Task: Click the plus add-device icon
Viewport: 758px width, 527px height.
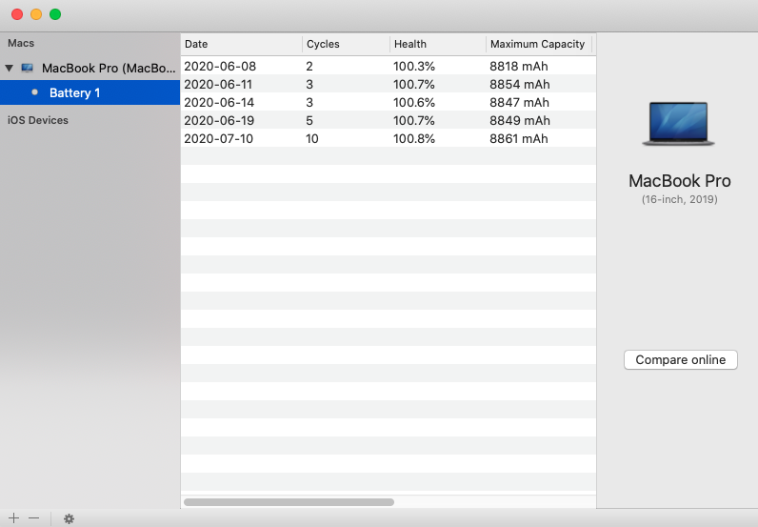Action: (x=13, y=518)
